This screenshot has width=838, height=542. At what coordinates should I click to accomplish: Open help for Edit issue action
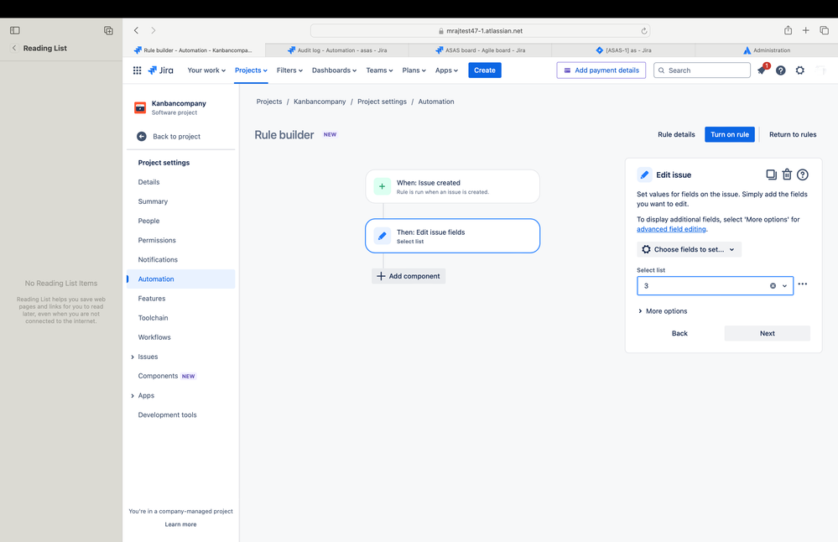click(803, 175)
